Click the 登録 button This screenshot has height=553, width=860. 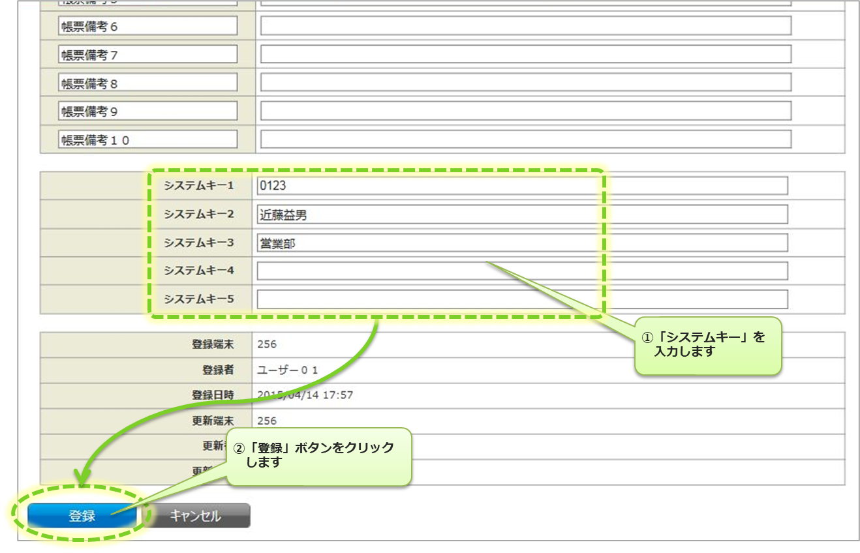(x=82, y=516)
